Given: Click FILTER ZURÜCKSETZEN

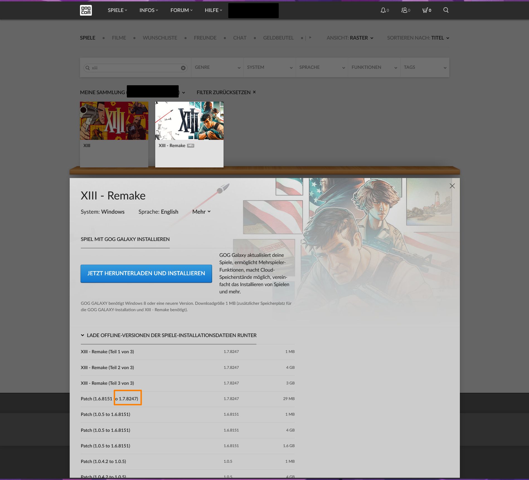Looking at the screenshot, I should click(224, 92).
